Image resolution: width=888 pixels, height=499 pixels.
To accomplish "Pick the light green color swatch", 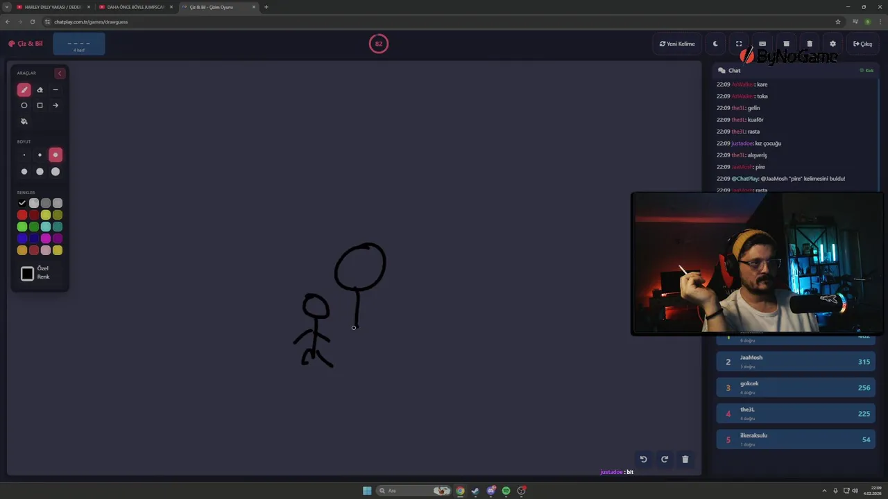I will click(22, 227).
